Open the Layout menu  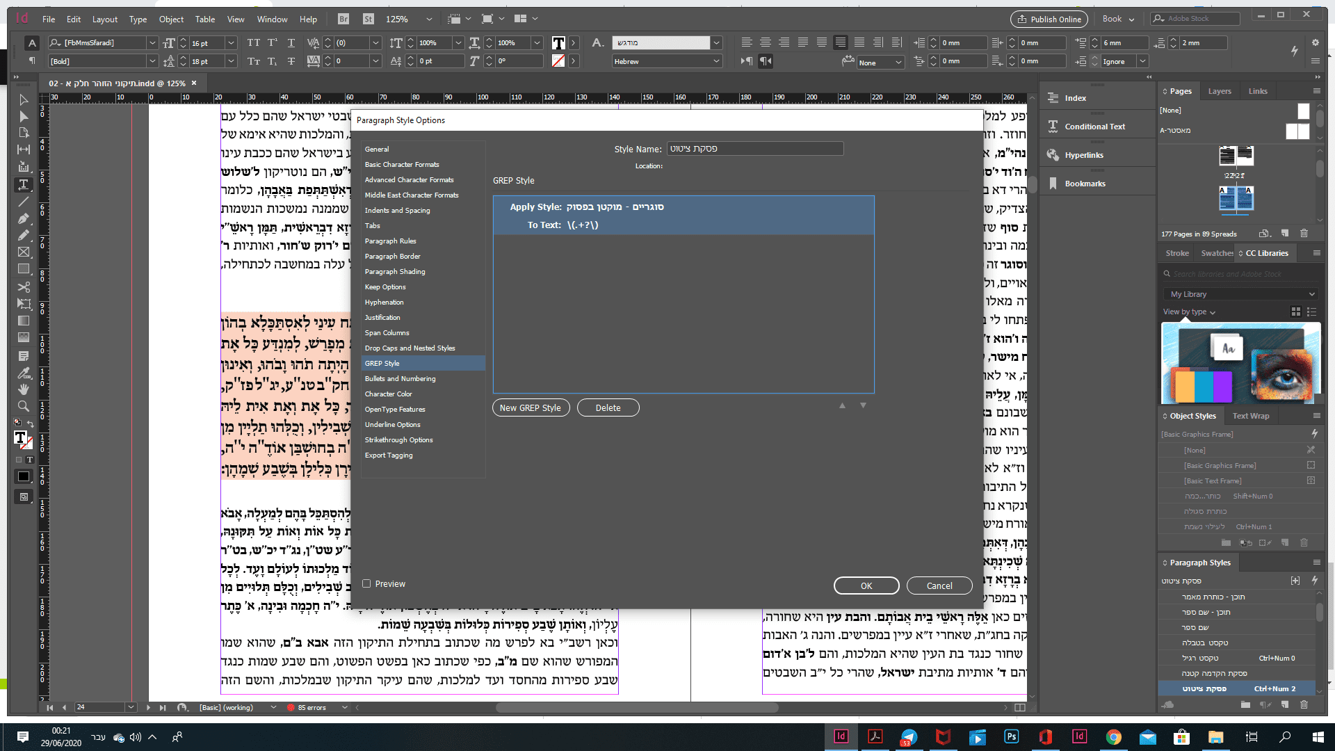click(x=104, y=19)
